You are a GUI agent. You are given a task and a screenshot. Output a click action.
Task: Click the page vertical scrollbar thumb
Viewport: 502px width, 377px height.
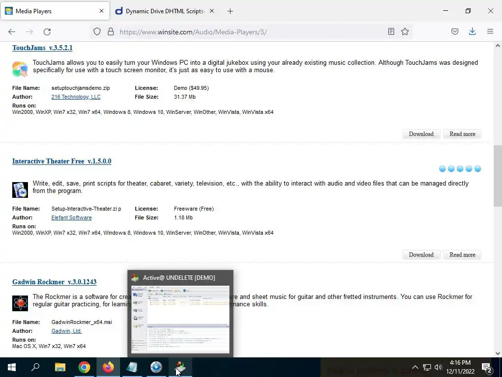pos(498,175)
